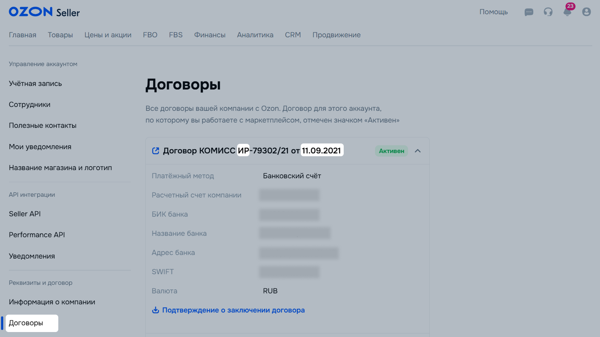
Task: Click the Активен status badge
Action: (x=391, y=151)
